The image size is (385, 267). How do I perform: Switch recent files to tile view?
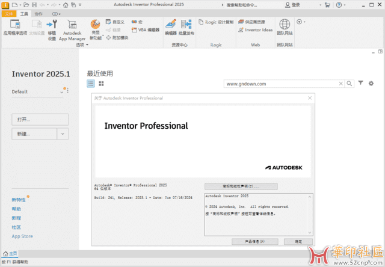click(101, 84)
